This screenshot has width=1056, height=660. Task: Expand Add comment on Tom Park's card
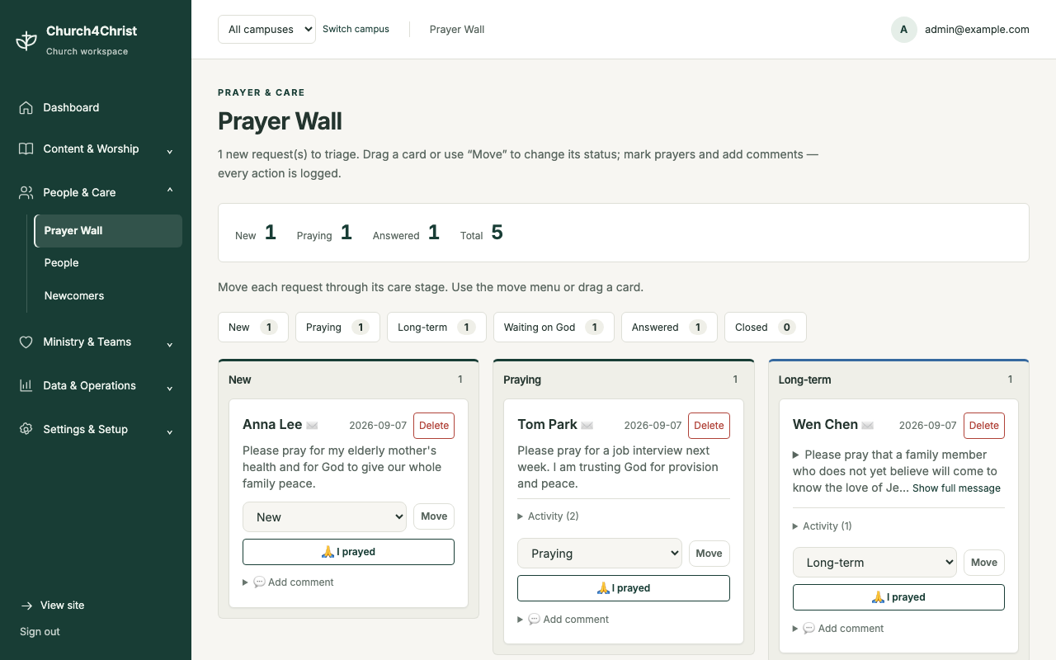point(563,620)
